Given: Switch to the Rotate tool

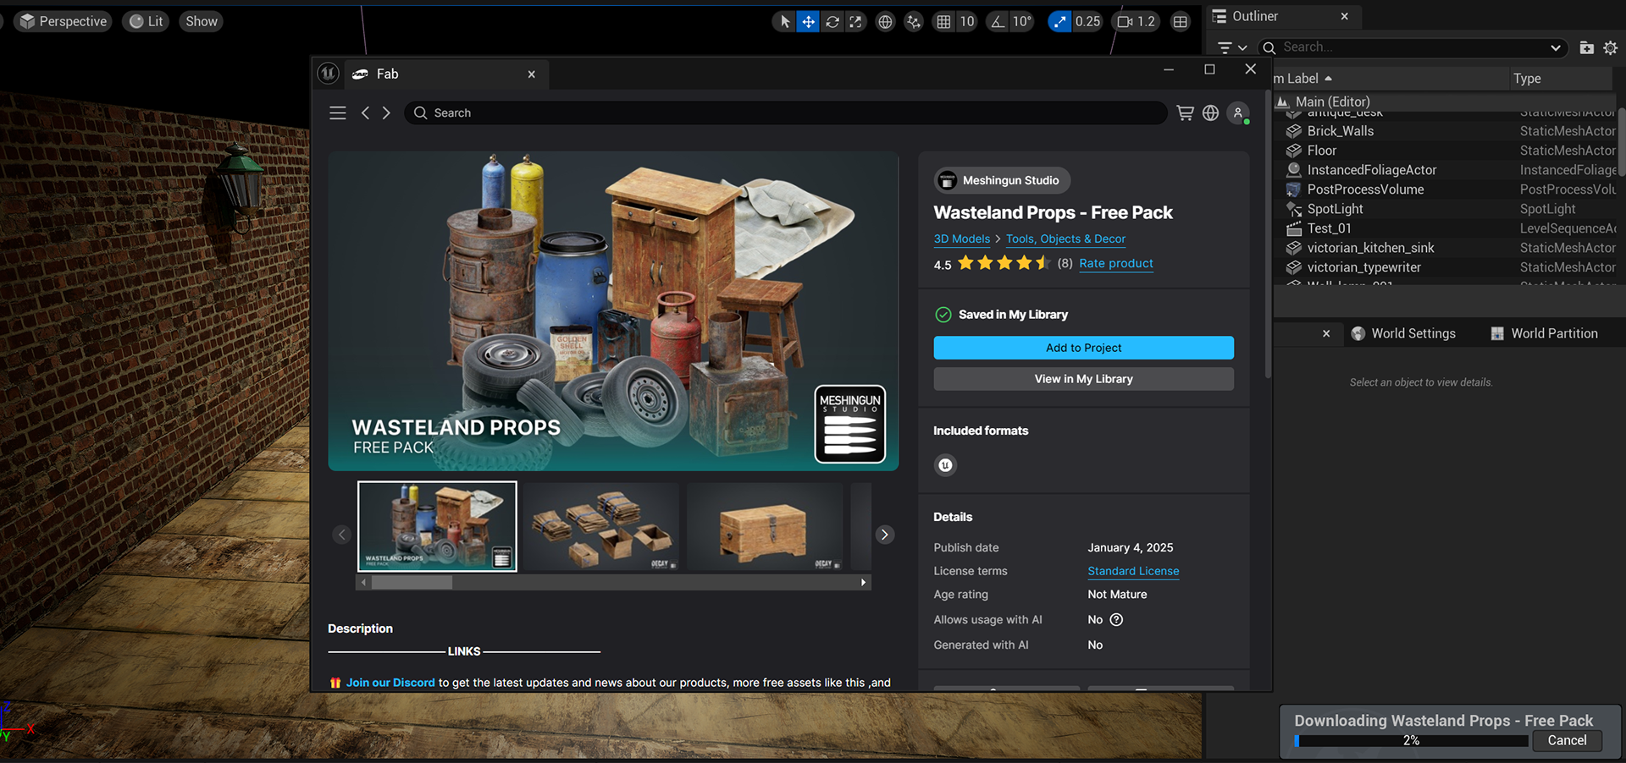Looking at the screenshot, I should tap(832, 21).
